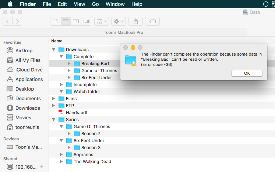
Task: Collapse the Complete folder
Action: (61, 57)
